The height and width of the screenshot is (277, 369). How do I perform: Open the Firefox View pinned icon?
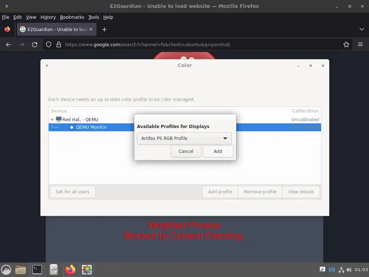pos(7,29)
